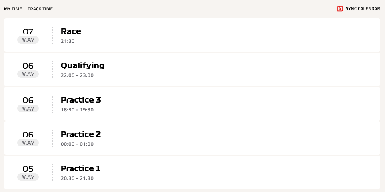This screenshot has height=192, width=385.
Task: Click Practice 2 time 00:00 - 01:00
Action: pyautogui.click(x=77, y=144)
